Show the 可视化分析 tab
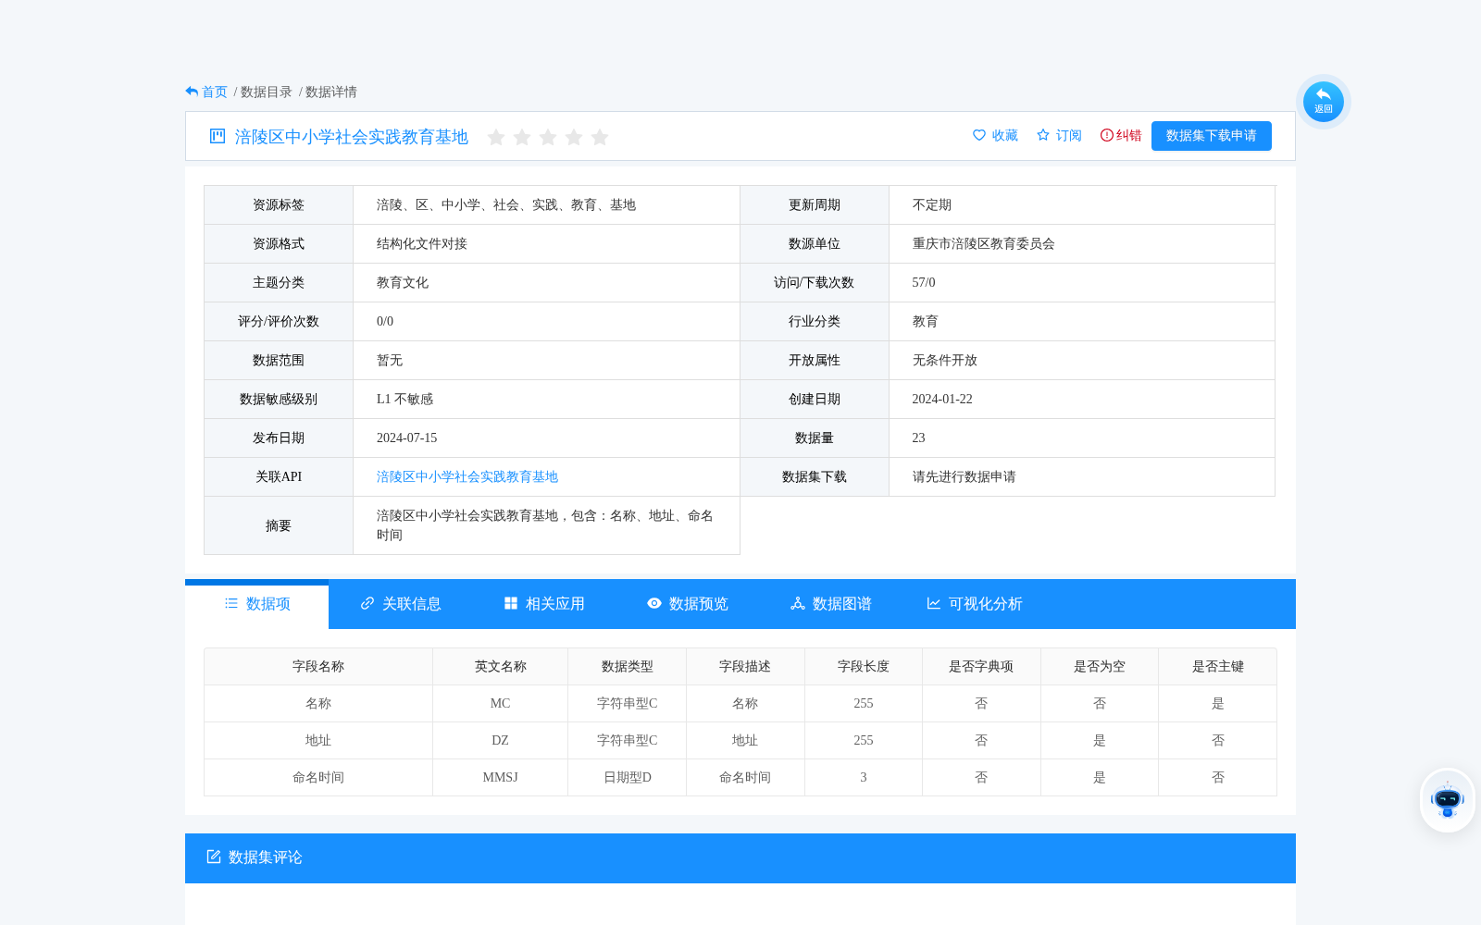1481x925 pixels. [975, 604]
